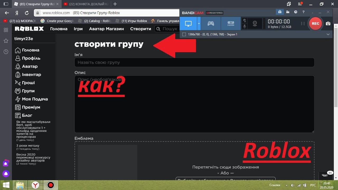Click the Опис description text area
Image resolution: width=338 pixels, height=190 pixels.
pos(194,104)
